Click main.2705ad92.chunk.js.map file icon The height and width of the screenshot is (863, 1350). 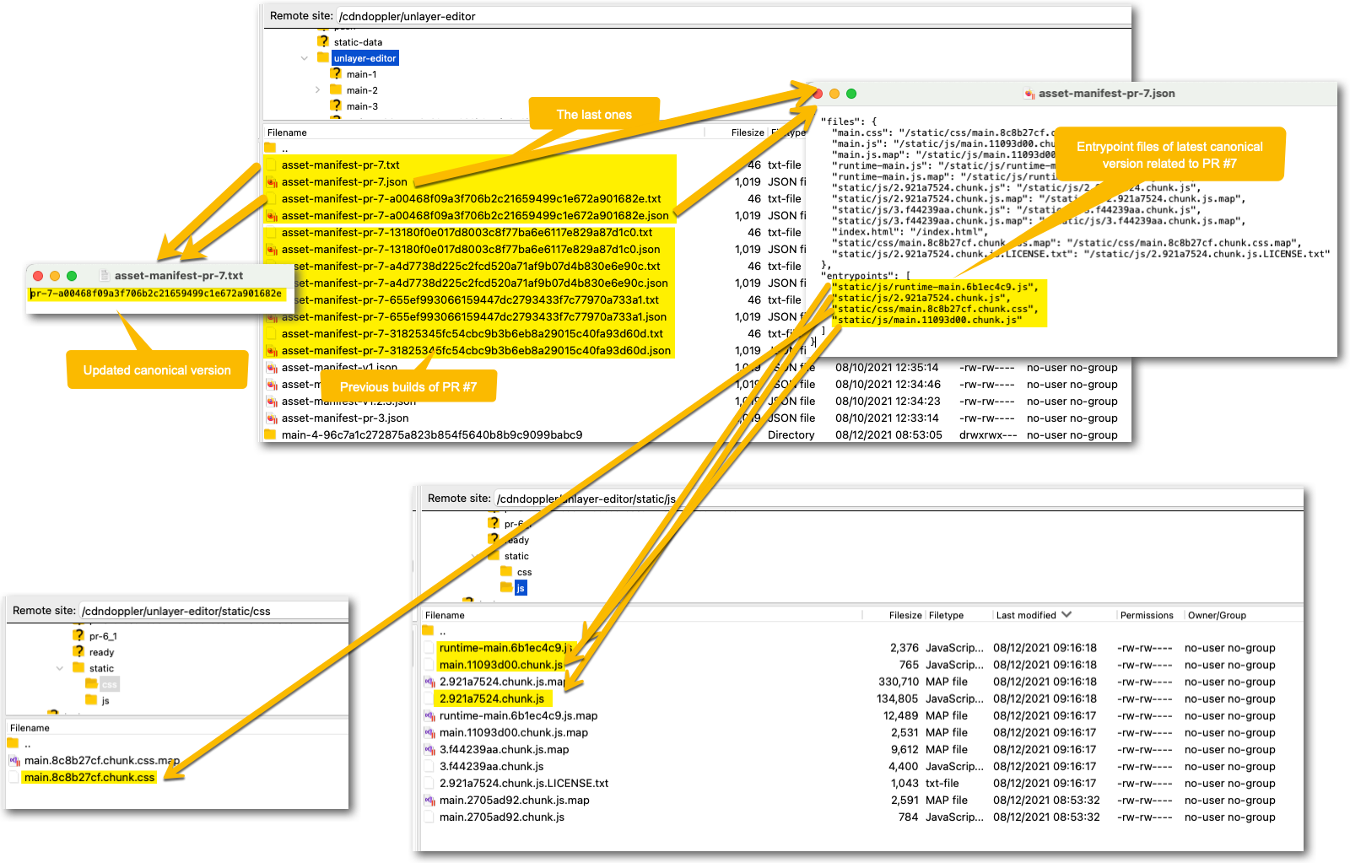429,800
